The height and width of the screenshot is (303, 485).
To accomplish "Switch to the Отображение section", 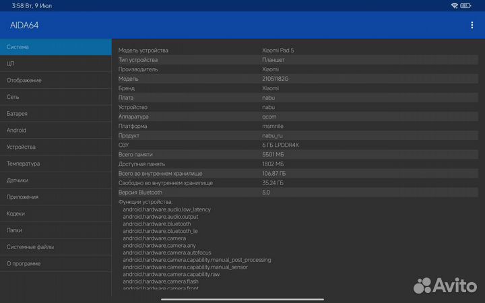I will [x=55, y=80].
